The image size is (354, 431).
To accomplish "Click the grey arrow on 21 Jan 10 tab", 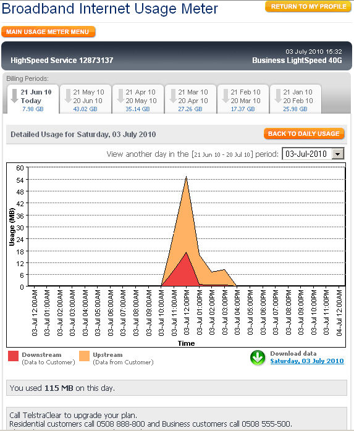I will (278, 96).
